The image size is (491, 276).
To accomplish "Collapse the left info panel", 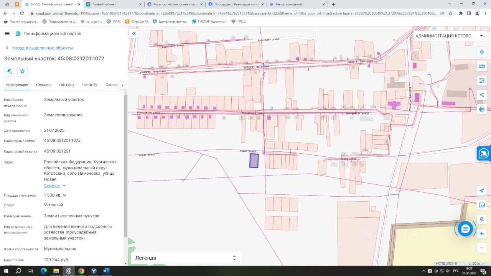I will (x=134, y=34).
